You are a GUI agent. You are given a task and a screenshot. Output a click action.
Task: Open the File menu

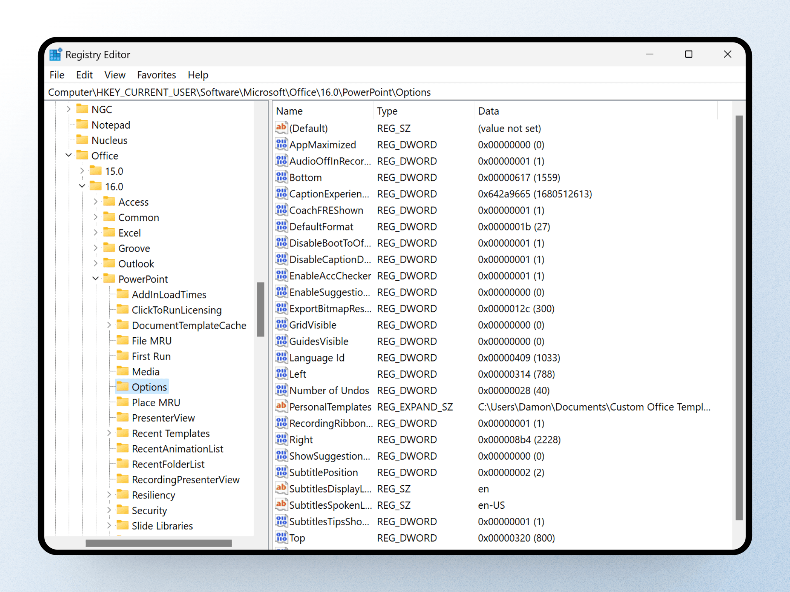pos(57,75)
